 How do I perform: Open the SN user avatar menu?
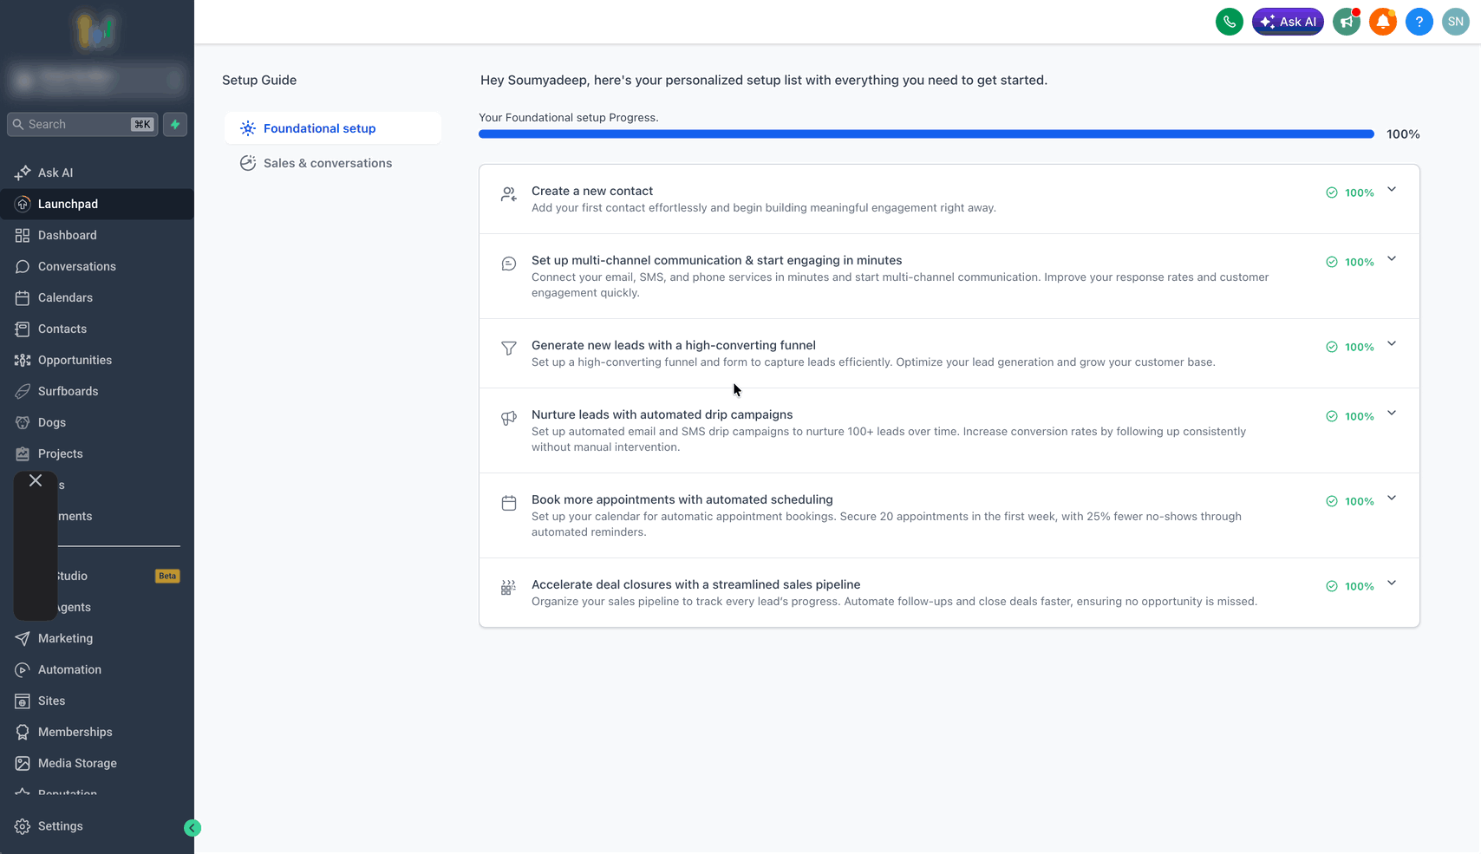point(1456,22)
